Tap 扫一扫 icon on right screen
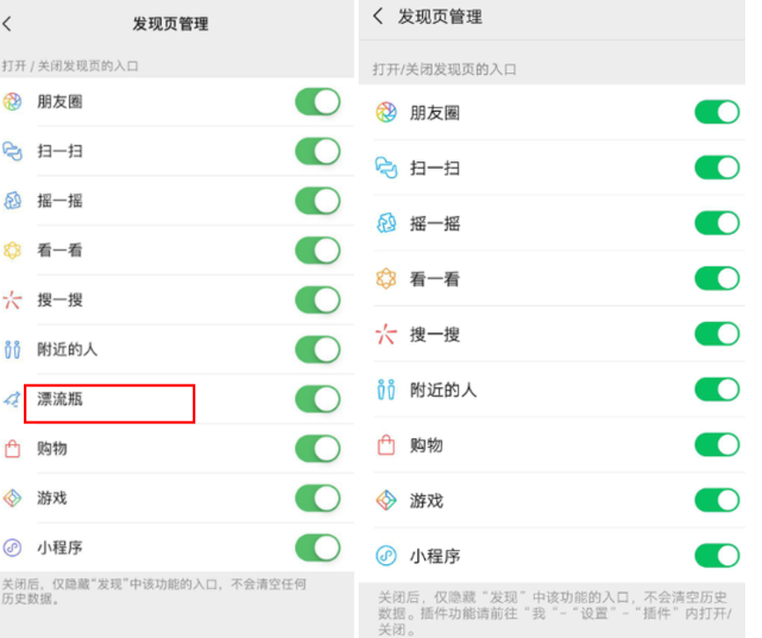 (x=386, y=168)
